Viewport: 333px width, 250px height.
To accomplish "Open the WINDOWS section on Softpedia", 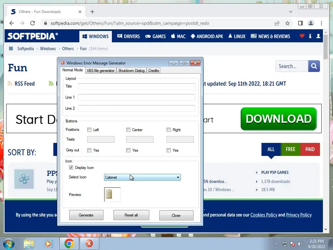I will click(x=96, y=36).
